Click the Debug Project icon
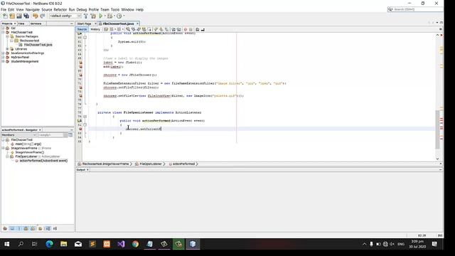Image resolution: width=455 pixels, height=256 pixels. coord(109,16)
